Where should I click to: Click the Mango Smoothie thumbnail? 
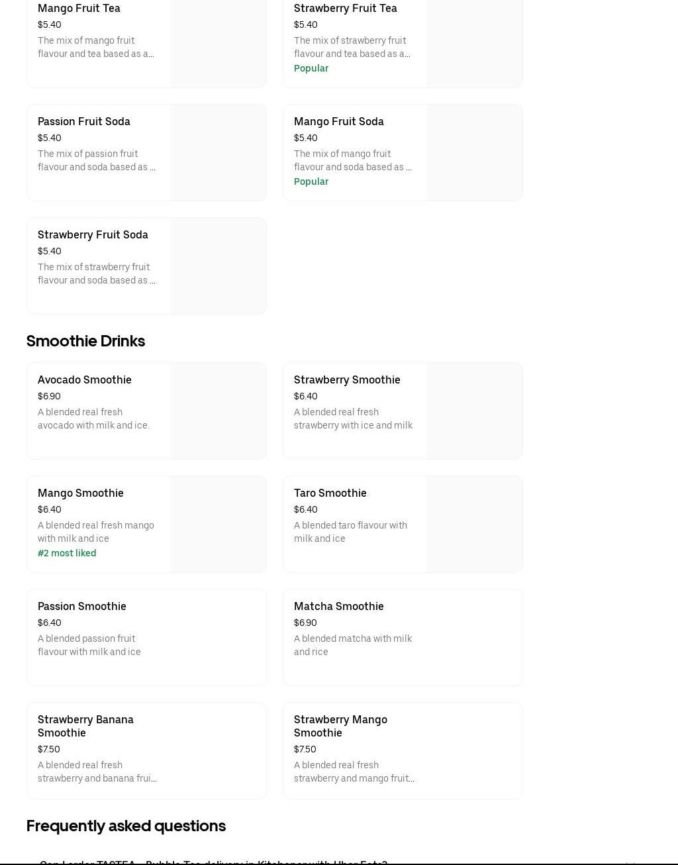(218, 525)
